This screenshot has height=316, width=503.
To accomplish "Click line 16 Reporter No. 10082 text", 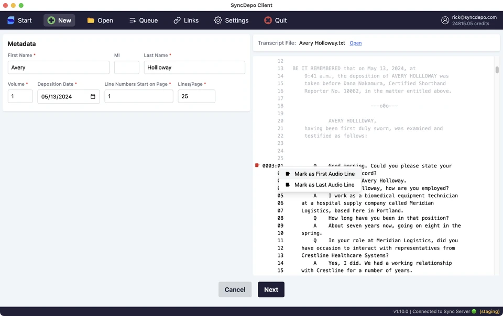I will tap(378, 91).
